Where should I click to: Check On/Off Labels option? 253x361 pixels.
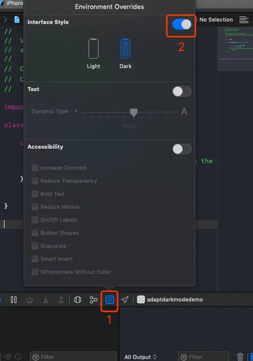pos(35,220)
